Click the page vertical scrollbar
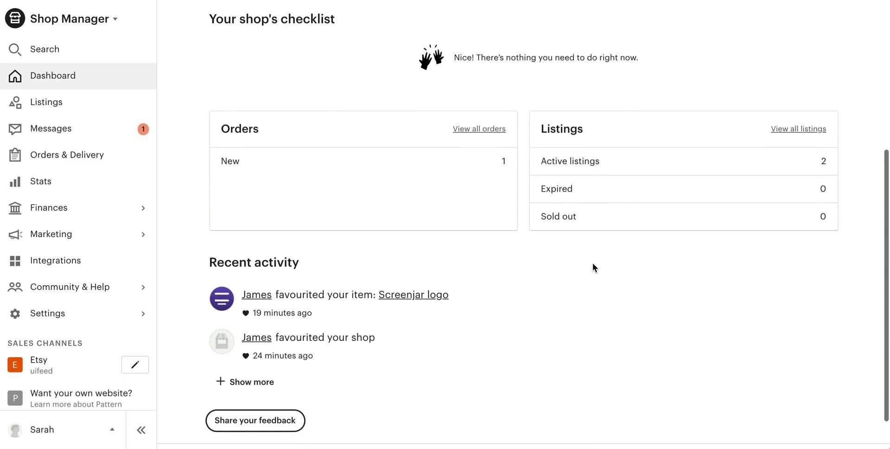The image size is (890, 449). [886, 285]
